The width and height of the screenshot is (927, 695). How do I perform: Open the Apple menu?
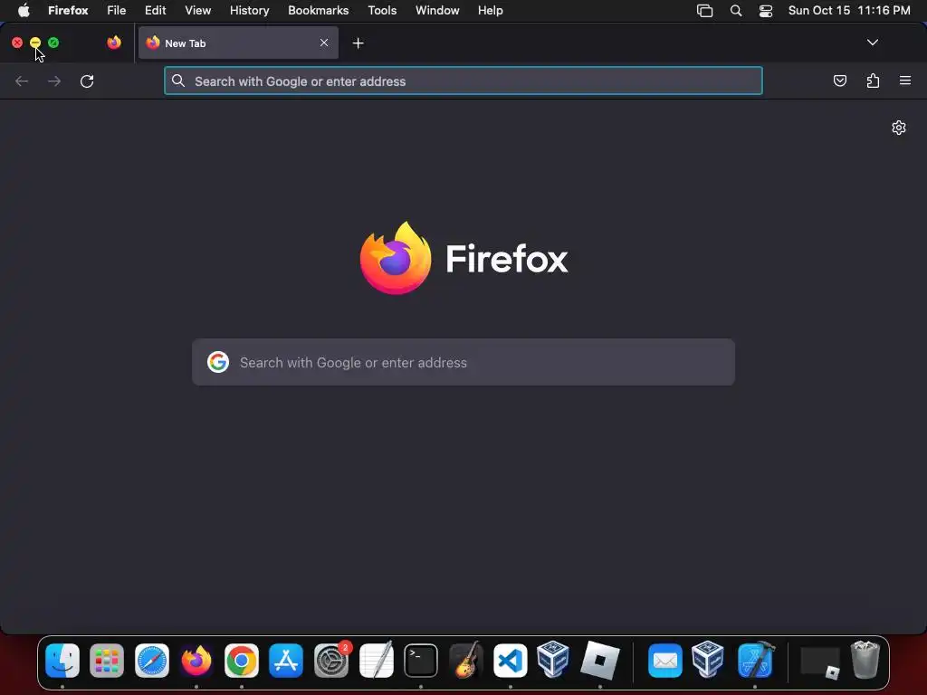[24, 11]
